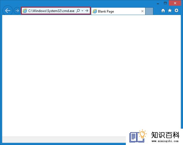Close the Internet Explorer window
This screenshot has height=145, width=183.
coord(175,3)
